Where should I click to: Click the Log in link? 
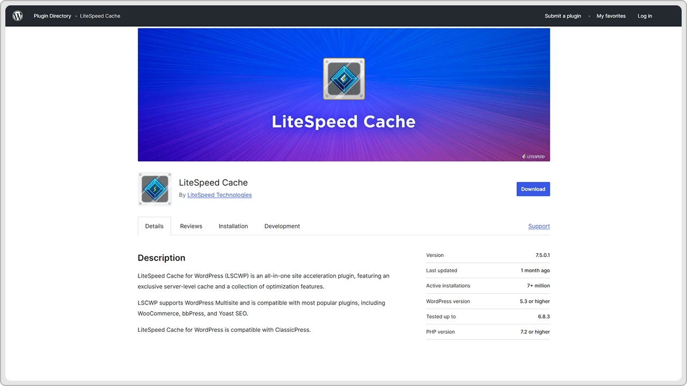coord(645,16)
